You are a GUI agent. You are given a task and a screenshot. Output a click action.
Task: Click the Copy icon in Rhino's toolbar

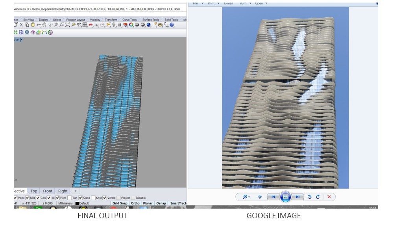point(26,25)
